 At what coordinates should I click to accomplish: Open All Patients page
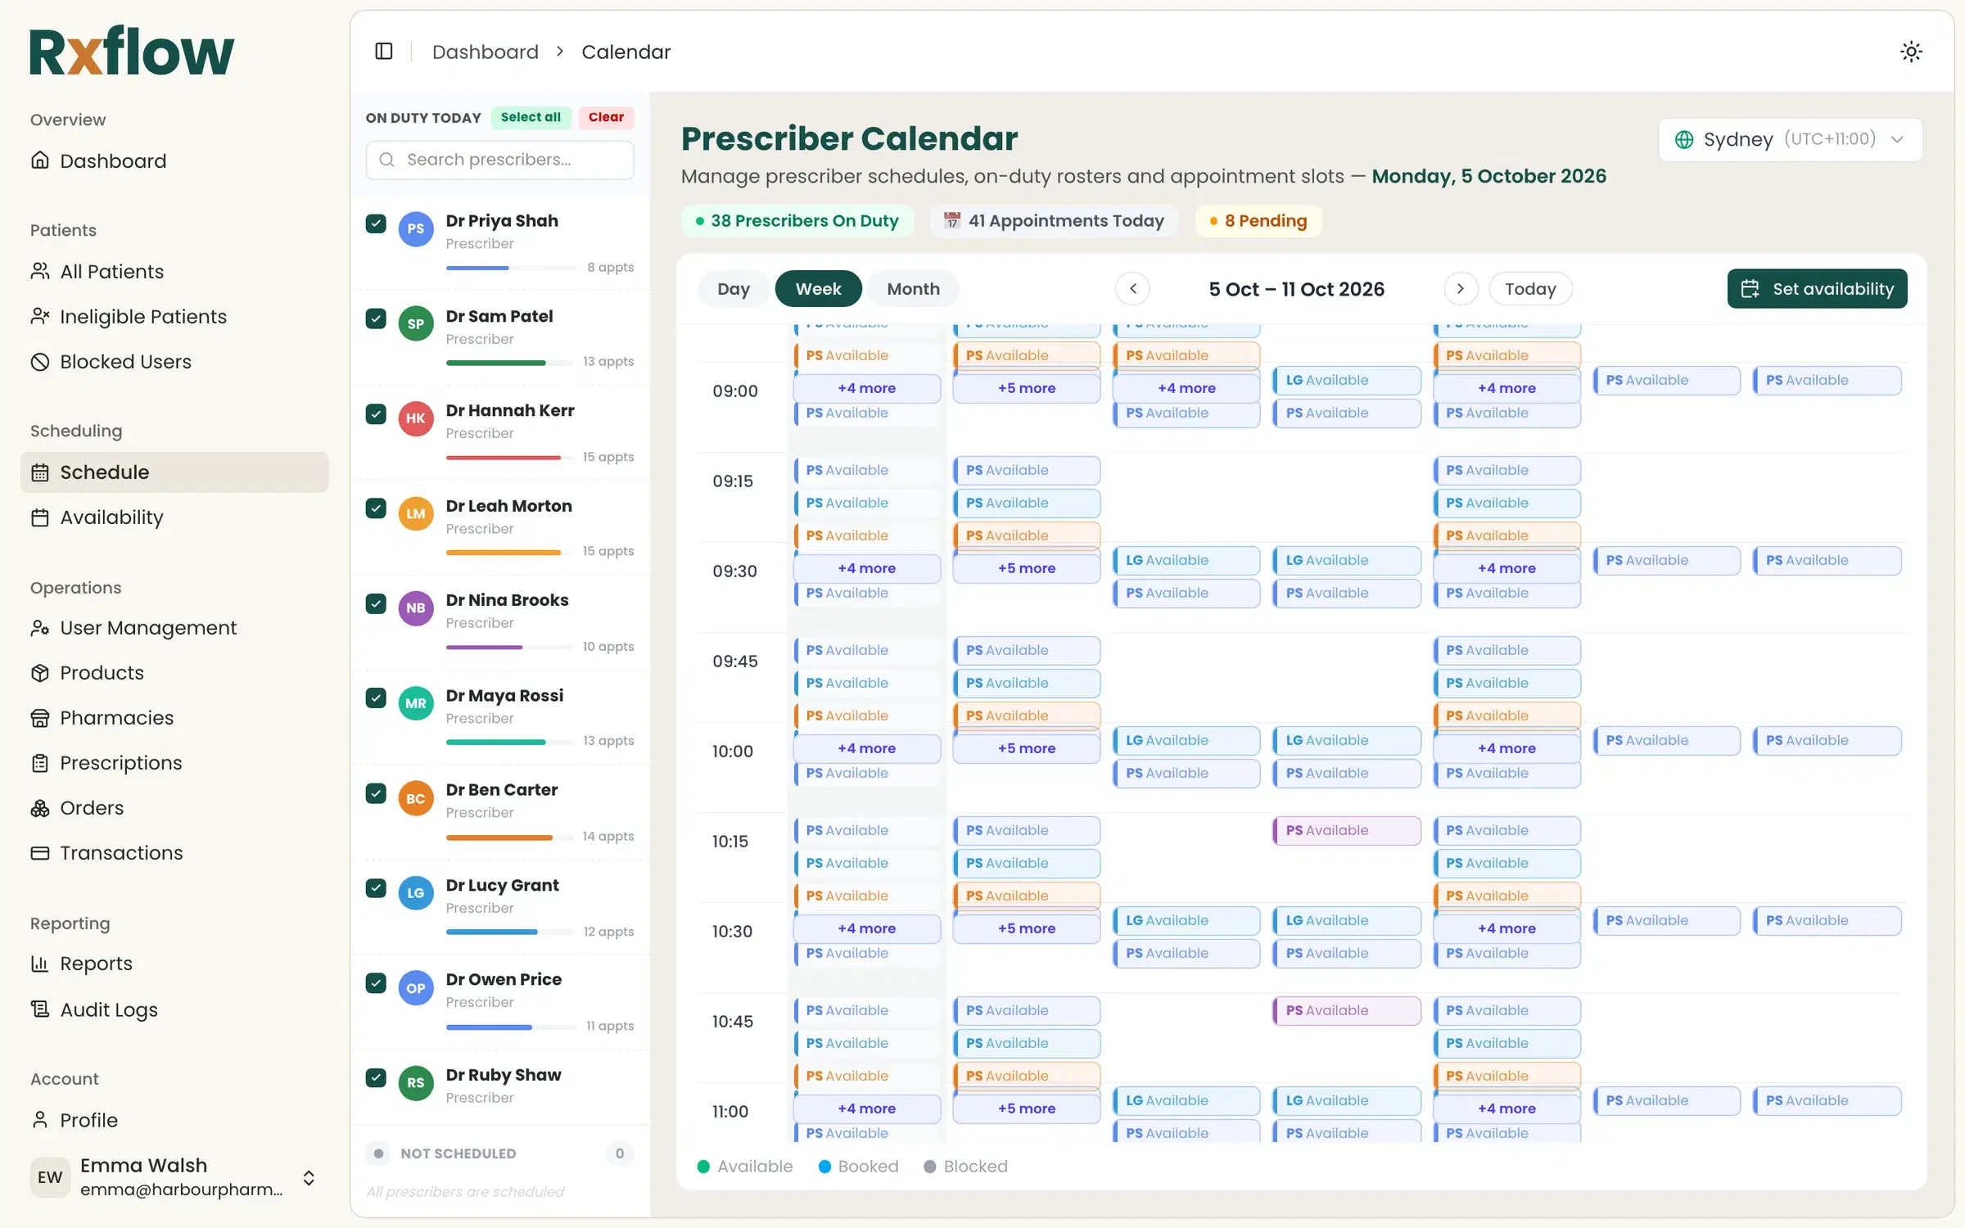click(174, 272)
